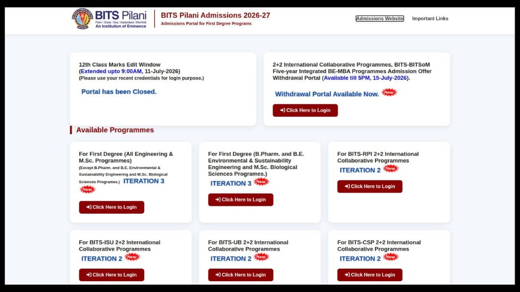
Task: Log in for BITS-RPI 2+2 programmes
Action: click(370, 186)
